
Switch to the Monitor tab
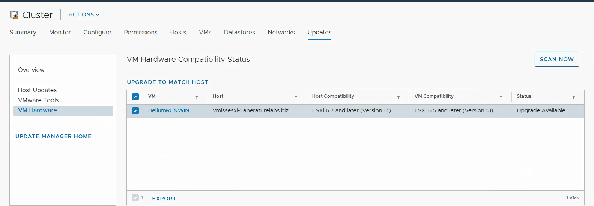coord(60,32)
